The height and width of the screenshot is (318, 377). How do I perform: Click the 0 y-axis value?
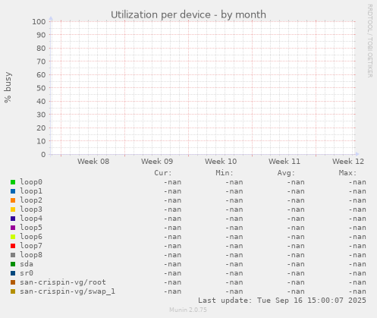coord(44,155)
